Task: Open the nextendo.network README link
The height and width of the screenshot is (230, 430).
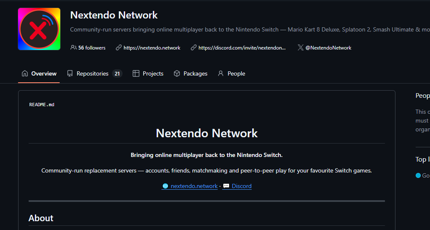Action: pyautogui.click(x=194, y=186)
